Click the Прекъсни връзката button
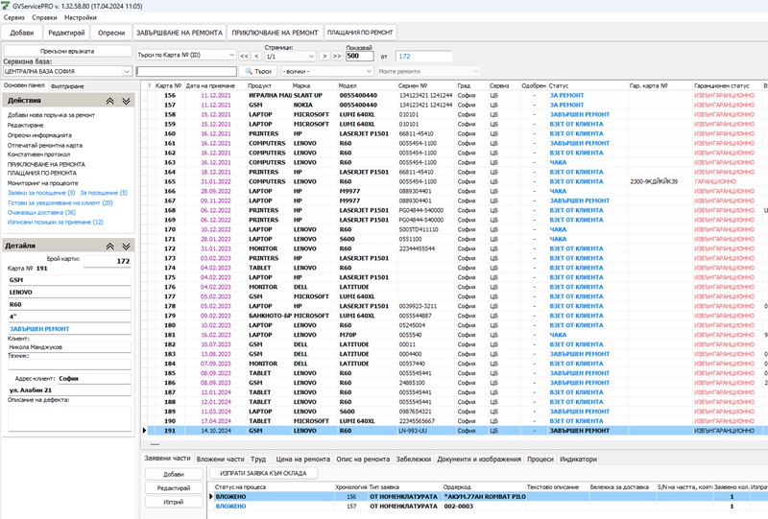This screenshot has width=768, height=519. click(x=67, y=51)
